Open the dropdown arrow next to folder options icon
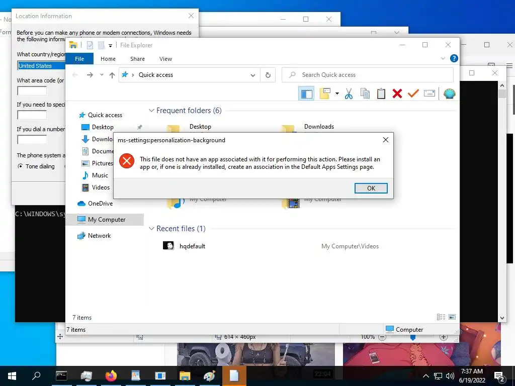Viewport: 515px width, 386px height. (x=337, y=93)
